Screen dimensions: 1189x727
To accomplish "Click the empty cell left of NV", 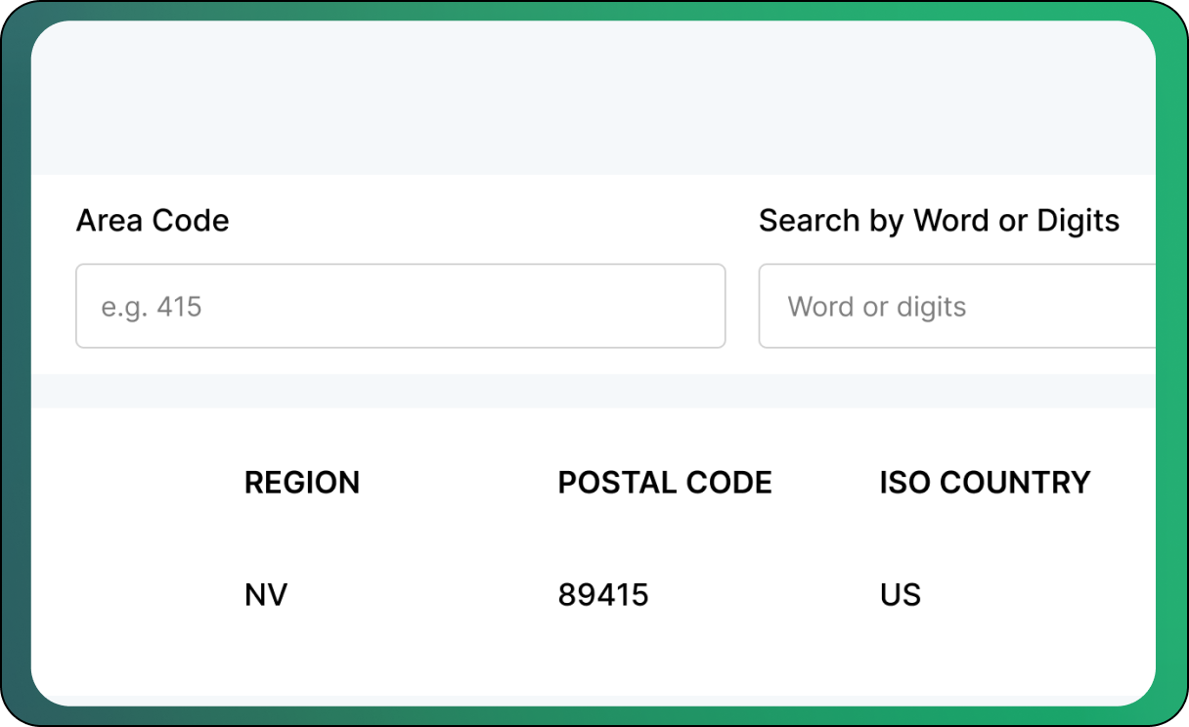I will [137, 595].
